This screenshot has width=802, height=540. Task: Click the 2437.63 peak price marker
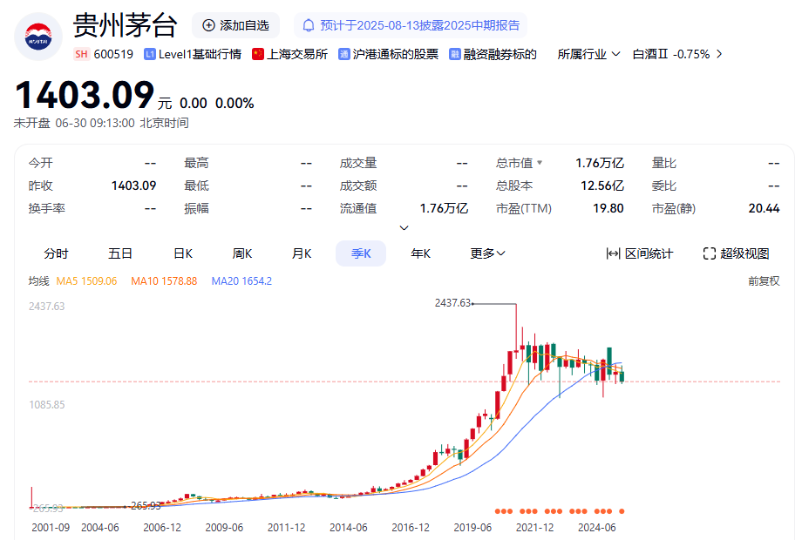tap(452, 303)
